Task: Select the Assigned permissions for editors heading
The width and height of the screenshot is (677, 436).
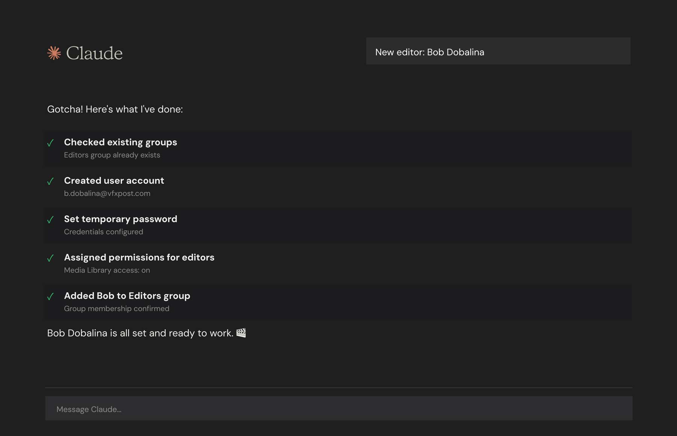Action: click(x=139, y=257)
